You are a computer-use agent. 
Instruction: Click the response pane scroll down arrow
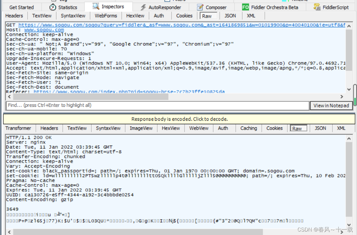click(x=349, y=225)
